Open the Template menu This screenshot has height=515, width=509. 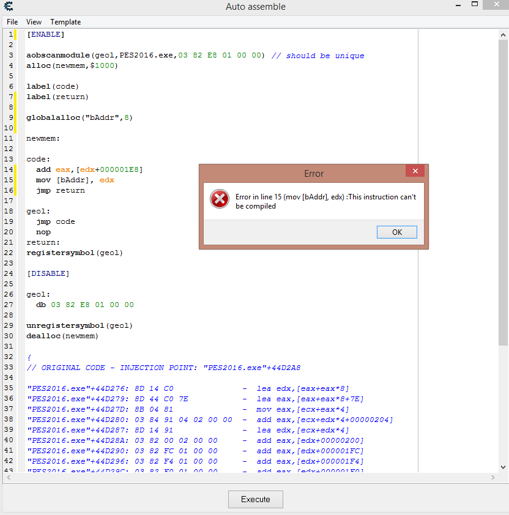tap(65, 22)
